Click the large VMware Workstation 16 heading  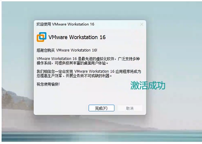(77, 37)
